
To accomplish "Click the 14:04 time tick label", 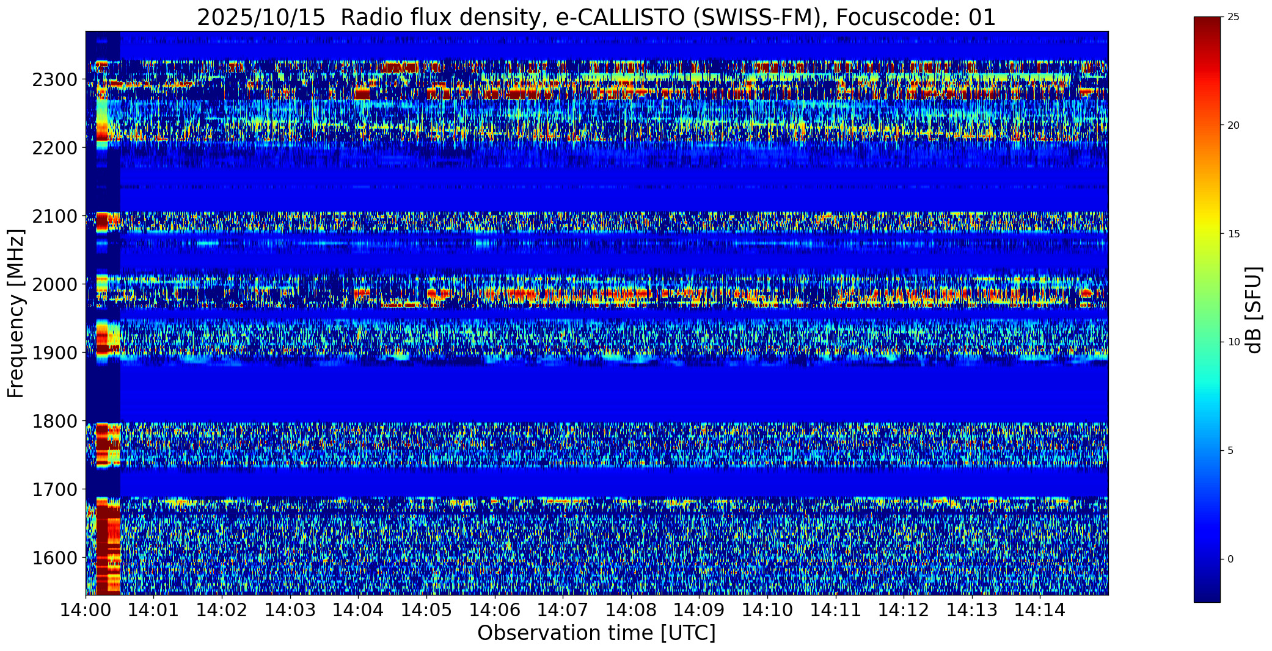I will [x=358, y=610].
